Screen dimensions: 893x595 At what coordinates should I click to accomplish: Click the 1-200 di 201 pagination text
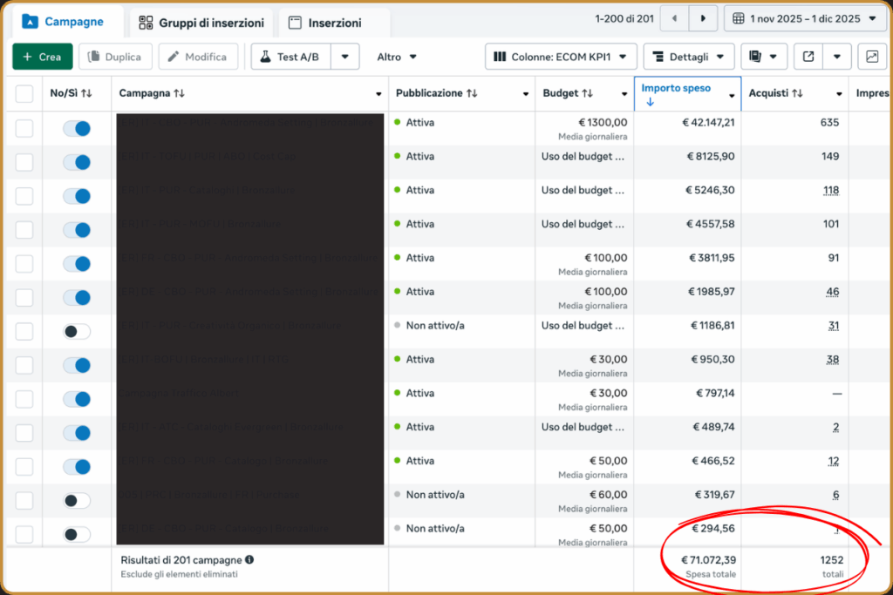click(624, 19)
